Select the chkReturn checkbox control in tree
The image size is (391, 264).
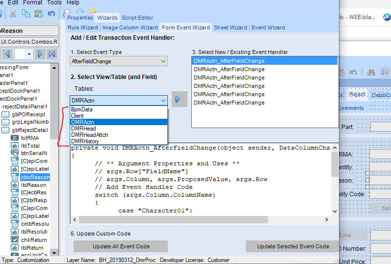(34, 239)
